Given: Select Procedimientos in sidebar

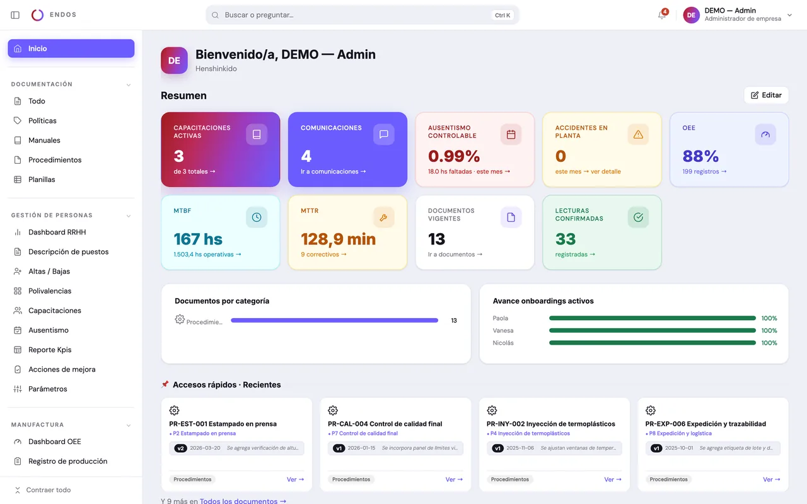Looking at the screenshot, I should coord(71,160).
